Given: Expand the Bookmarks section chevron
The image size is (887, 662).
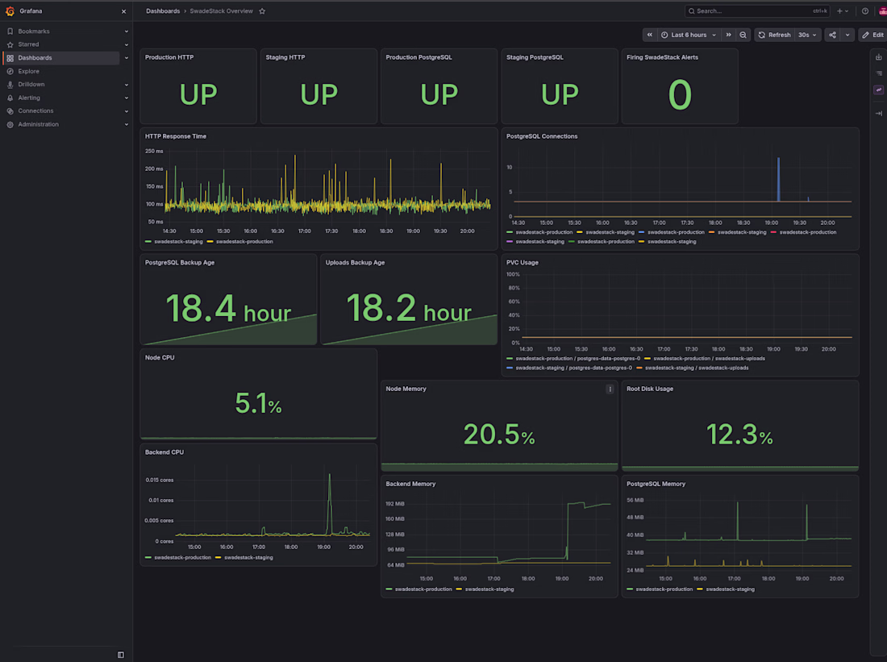Looking at the screenshot, I should [x=126, y=31].
